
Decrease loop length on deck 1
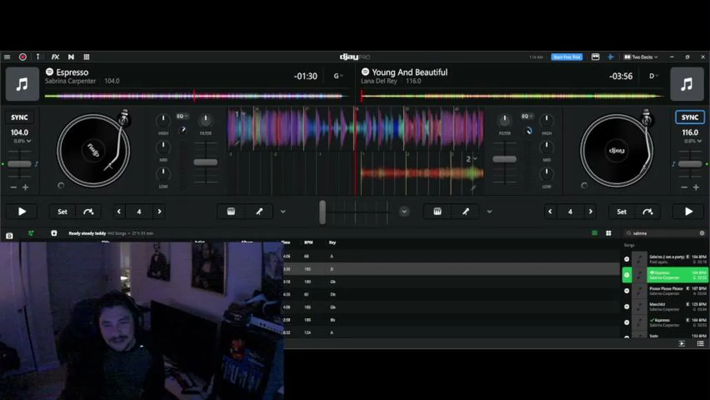point(119,212)
